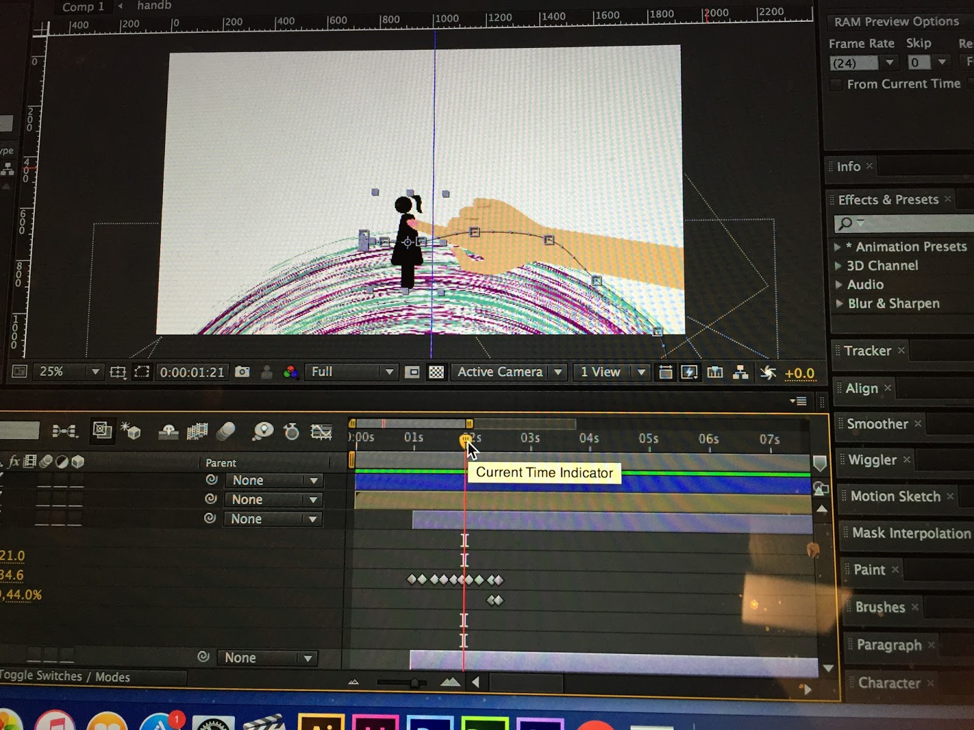Screen dimensions: 974x730
Task: Enable frame blending for the composition
Action: pos(197,431)
